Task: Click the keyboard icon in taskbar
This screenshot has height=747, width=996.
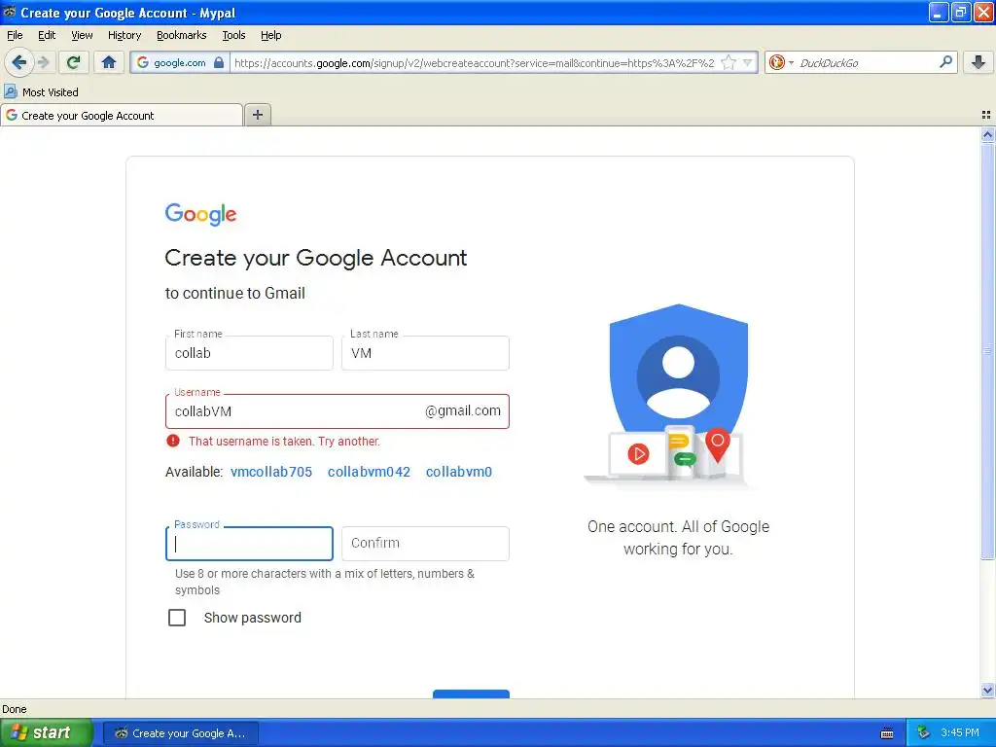Action: tap(887, 733)
